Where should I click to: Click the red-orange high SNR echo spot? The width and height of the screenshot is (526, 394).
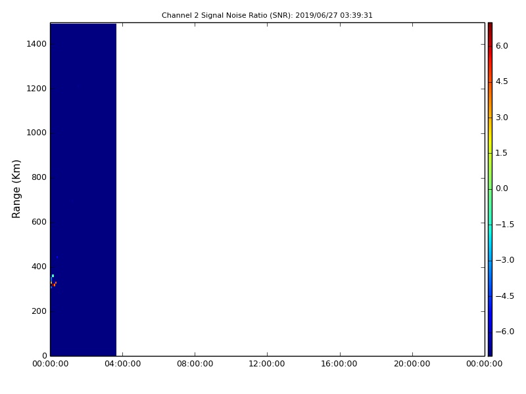click(x=54, y=284)
